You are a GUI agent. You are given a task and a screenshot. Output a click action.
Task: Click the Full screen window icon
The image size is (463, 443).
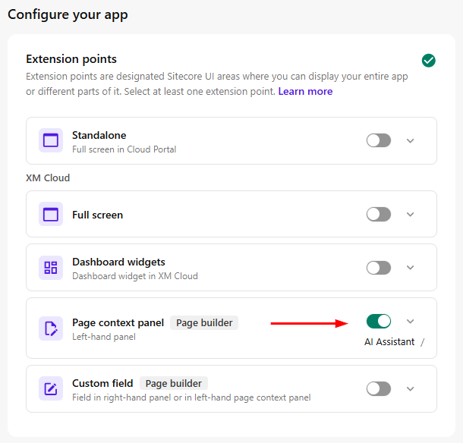tap(51, 215)
